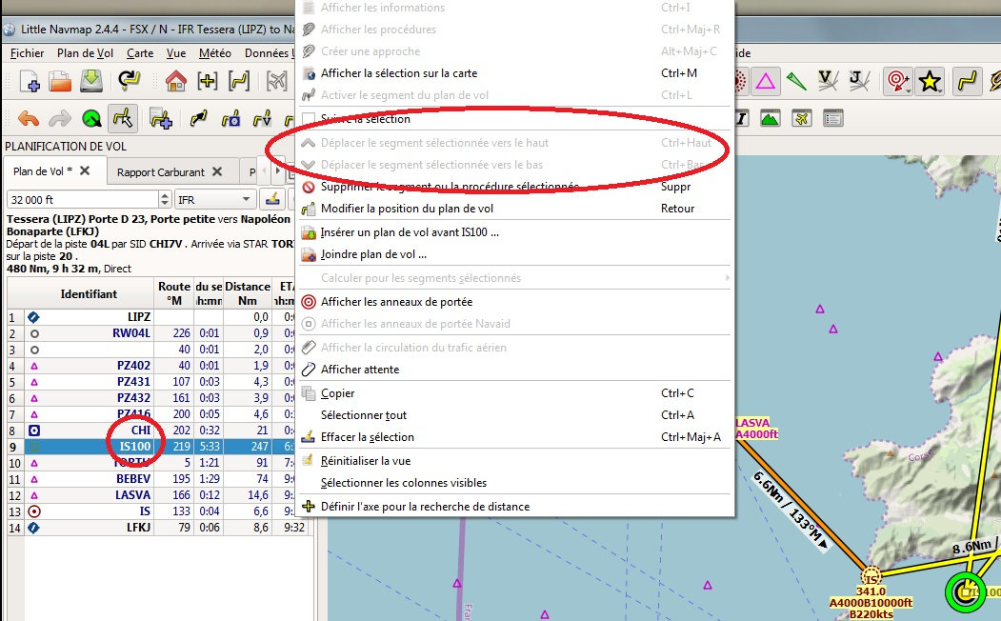Image resolution: width=1001 pixels, height=621 pixels.
Task: Click the 32 000 ft altitude field
Action: (x=83, y=199)
